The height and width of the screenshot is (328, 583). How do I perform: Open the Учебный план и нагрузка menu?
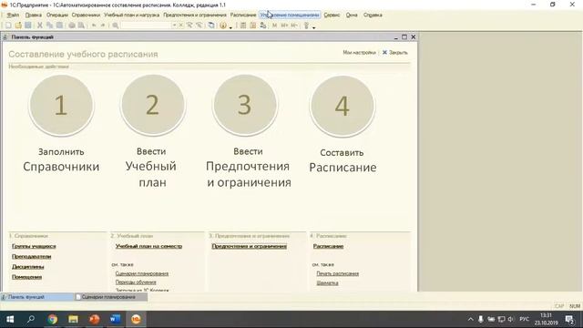[x=131, y=15]
